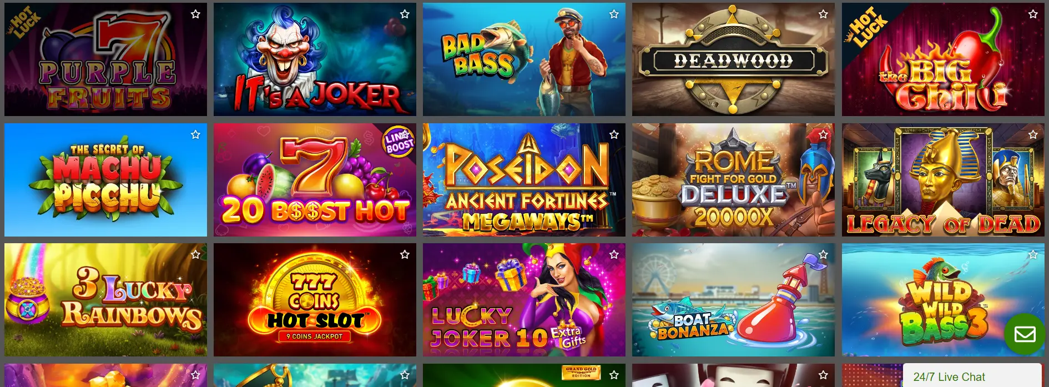1049x387 pixels.
Task: Select the Bad Bass game tile
Action: pos(524,59)
